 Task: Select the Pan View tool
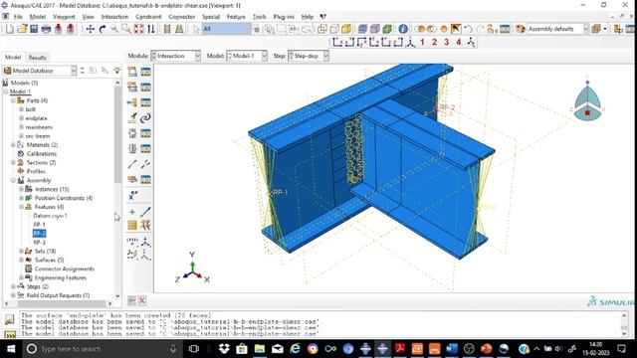coord(91,29)
